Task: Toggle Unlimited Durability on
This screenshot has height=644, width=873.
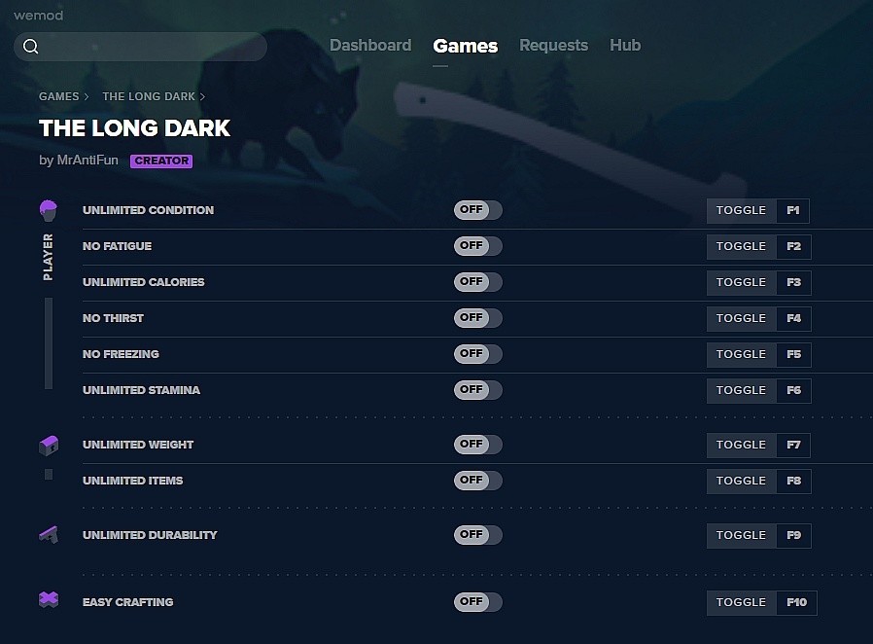Action: tap(477, 535)
